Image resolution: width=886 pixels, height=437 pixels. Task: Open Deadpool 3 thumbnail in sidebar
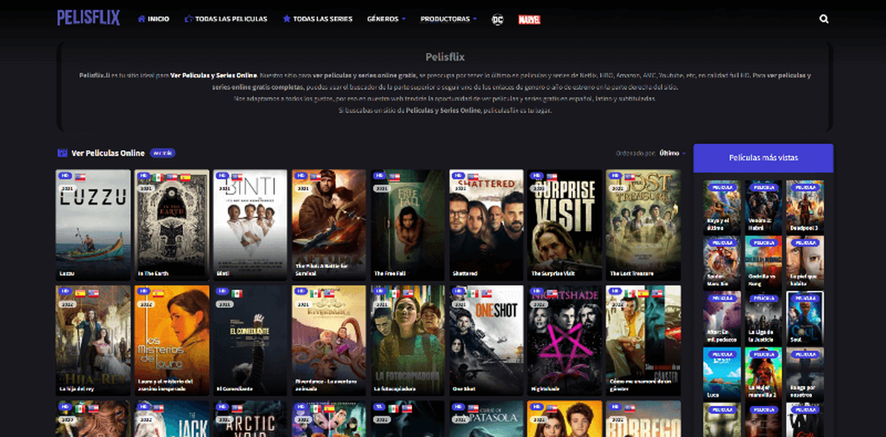[805, 207]
